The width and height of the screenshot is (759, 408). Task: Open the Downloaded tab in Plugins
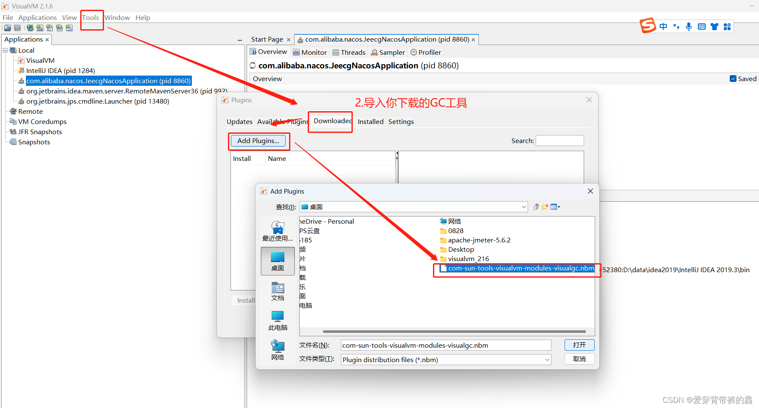pos(332,121)
